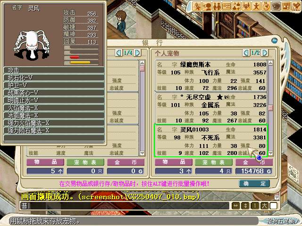Go to previous page of bank storage 1/4
Screen dimensions: 302x226
[x=118, y=53]
